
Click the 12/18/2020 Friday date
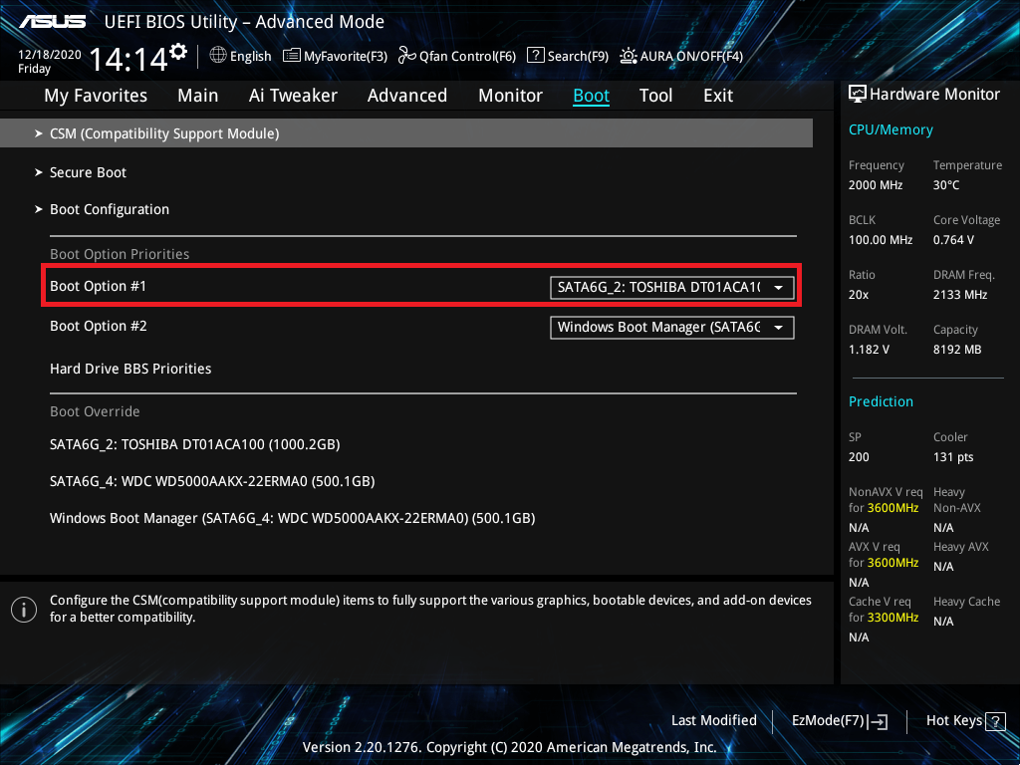tap(50, 61)
